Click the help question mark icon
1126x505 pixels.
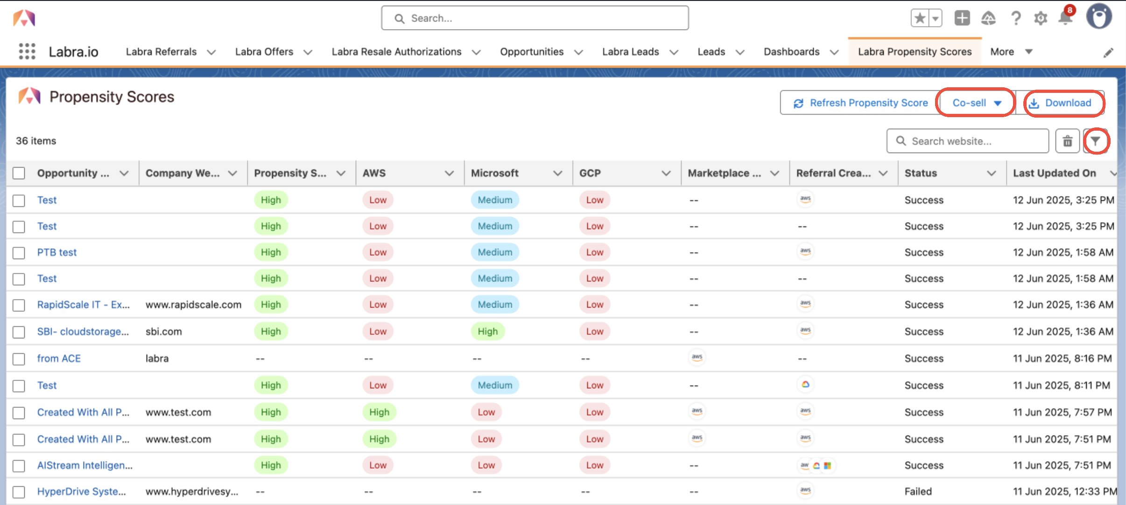(1015, 18)
